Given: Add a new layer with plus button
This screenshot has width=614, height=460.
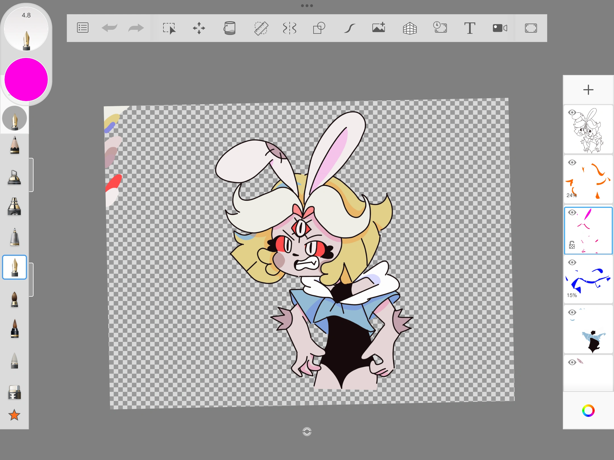Looking at the screenshot, I should (588, 90).
